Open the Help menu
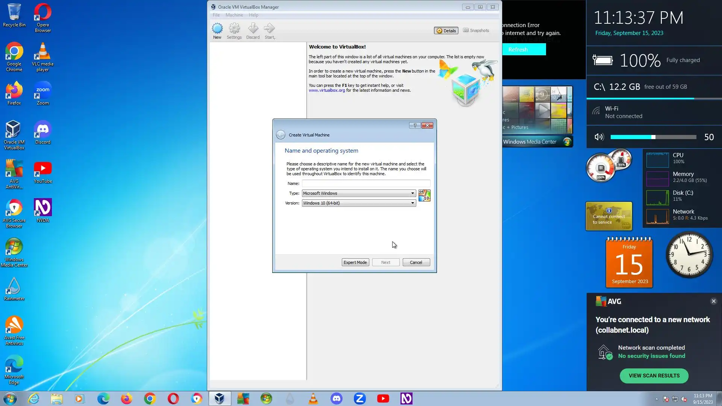722x406 pixels. [253, 15]
